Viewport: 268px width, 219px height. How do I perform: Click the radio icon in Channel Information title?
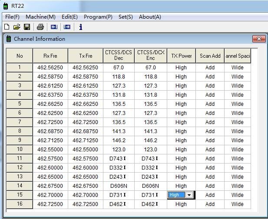tap(8, 39)
